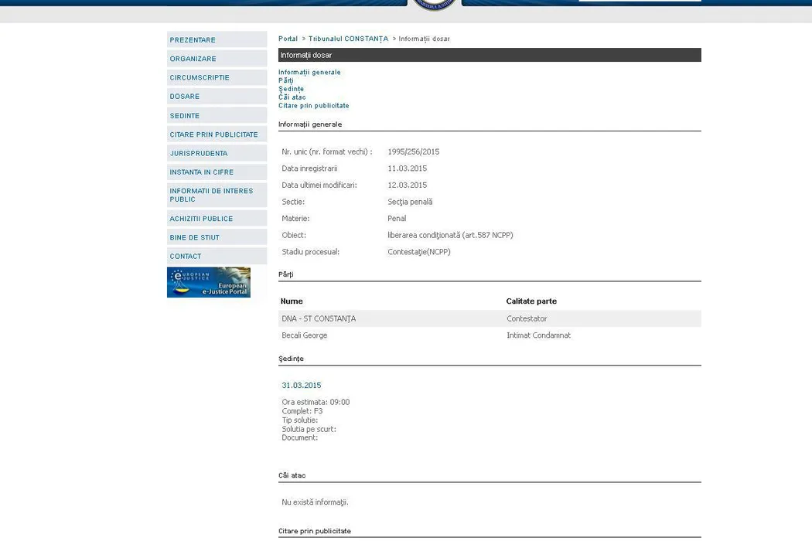Click the Ministry of Justice emblem
Image resolution: width=812 pixels, height=541 pixels.
click(434, 5)
